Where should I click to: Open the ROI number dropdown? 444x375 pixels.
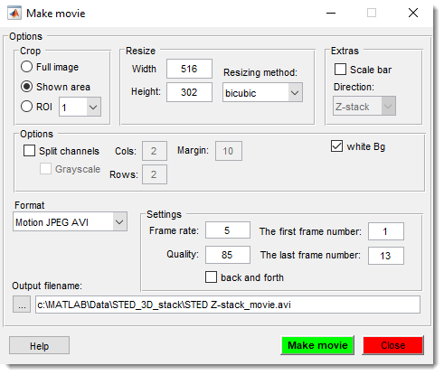pos(80,107)
